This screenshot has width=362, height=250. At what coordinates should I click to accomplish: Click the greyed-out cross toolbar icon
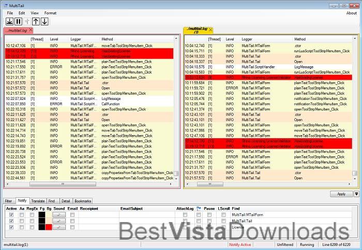coord(27,22)
